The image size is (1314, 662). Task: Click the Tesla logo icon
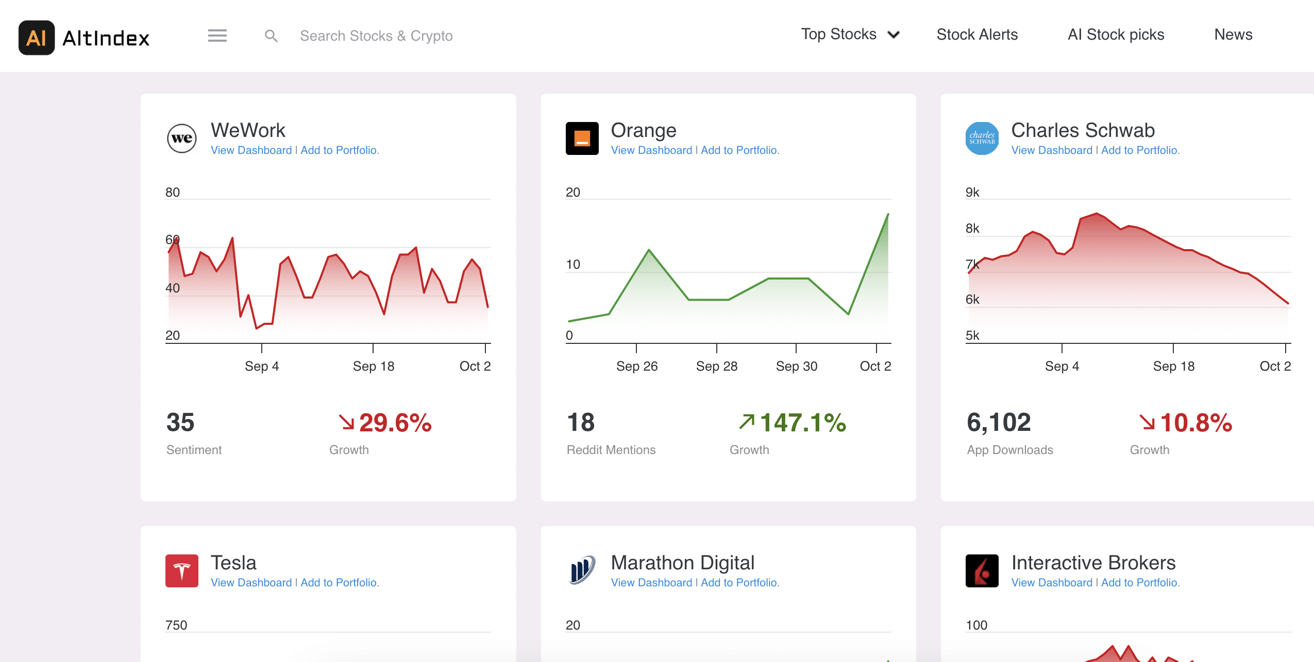tap(182, 571)
